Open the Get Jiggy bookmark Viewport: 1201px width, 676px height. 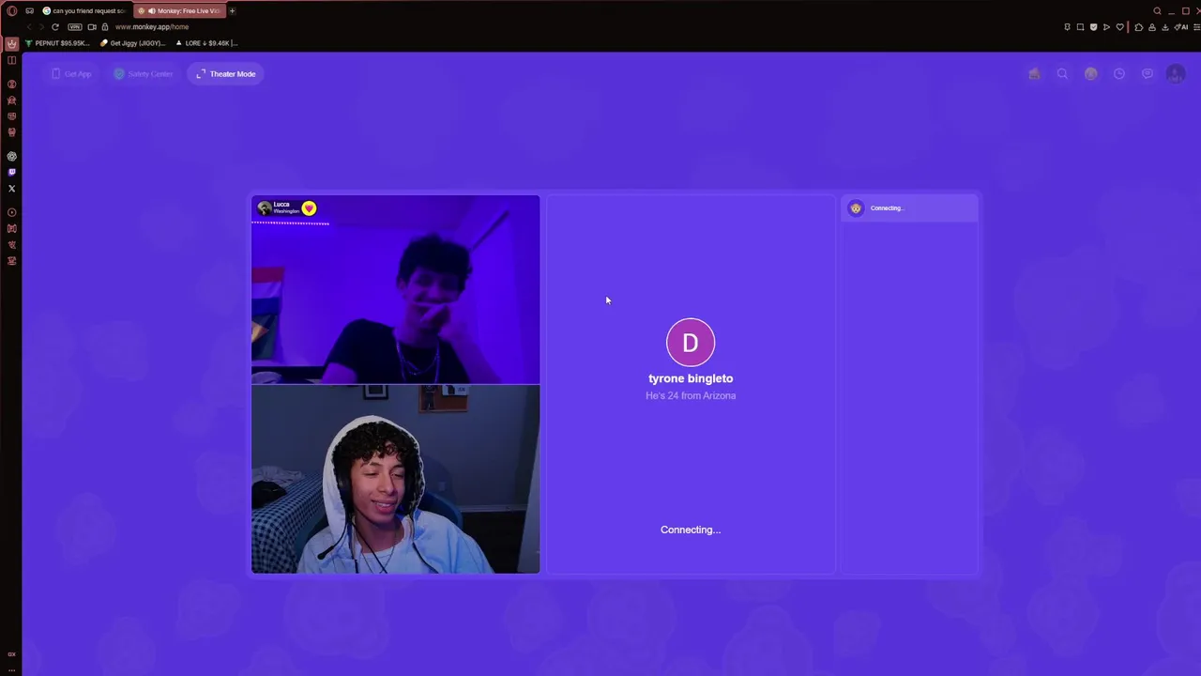click(132, 43)
